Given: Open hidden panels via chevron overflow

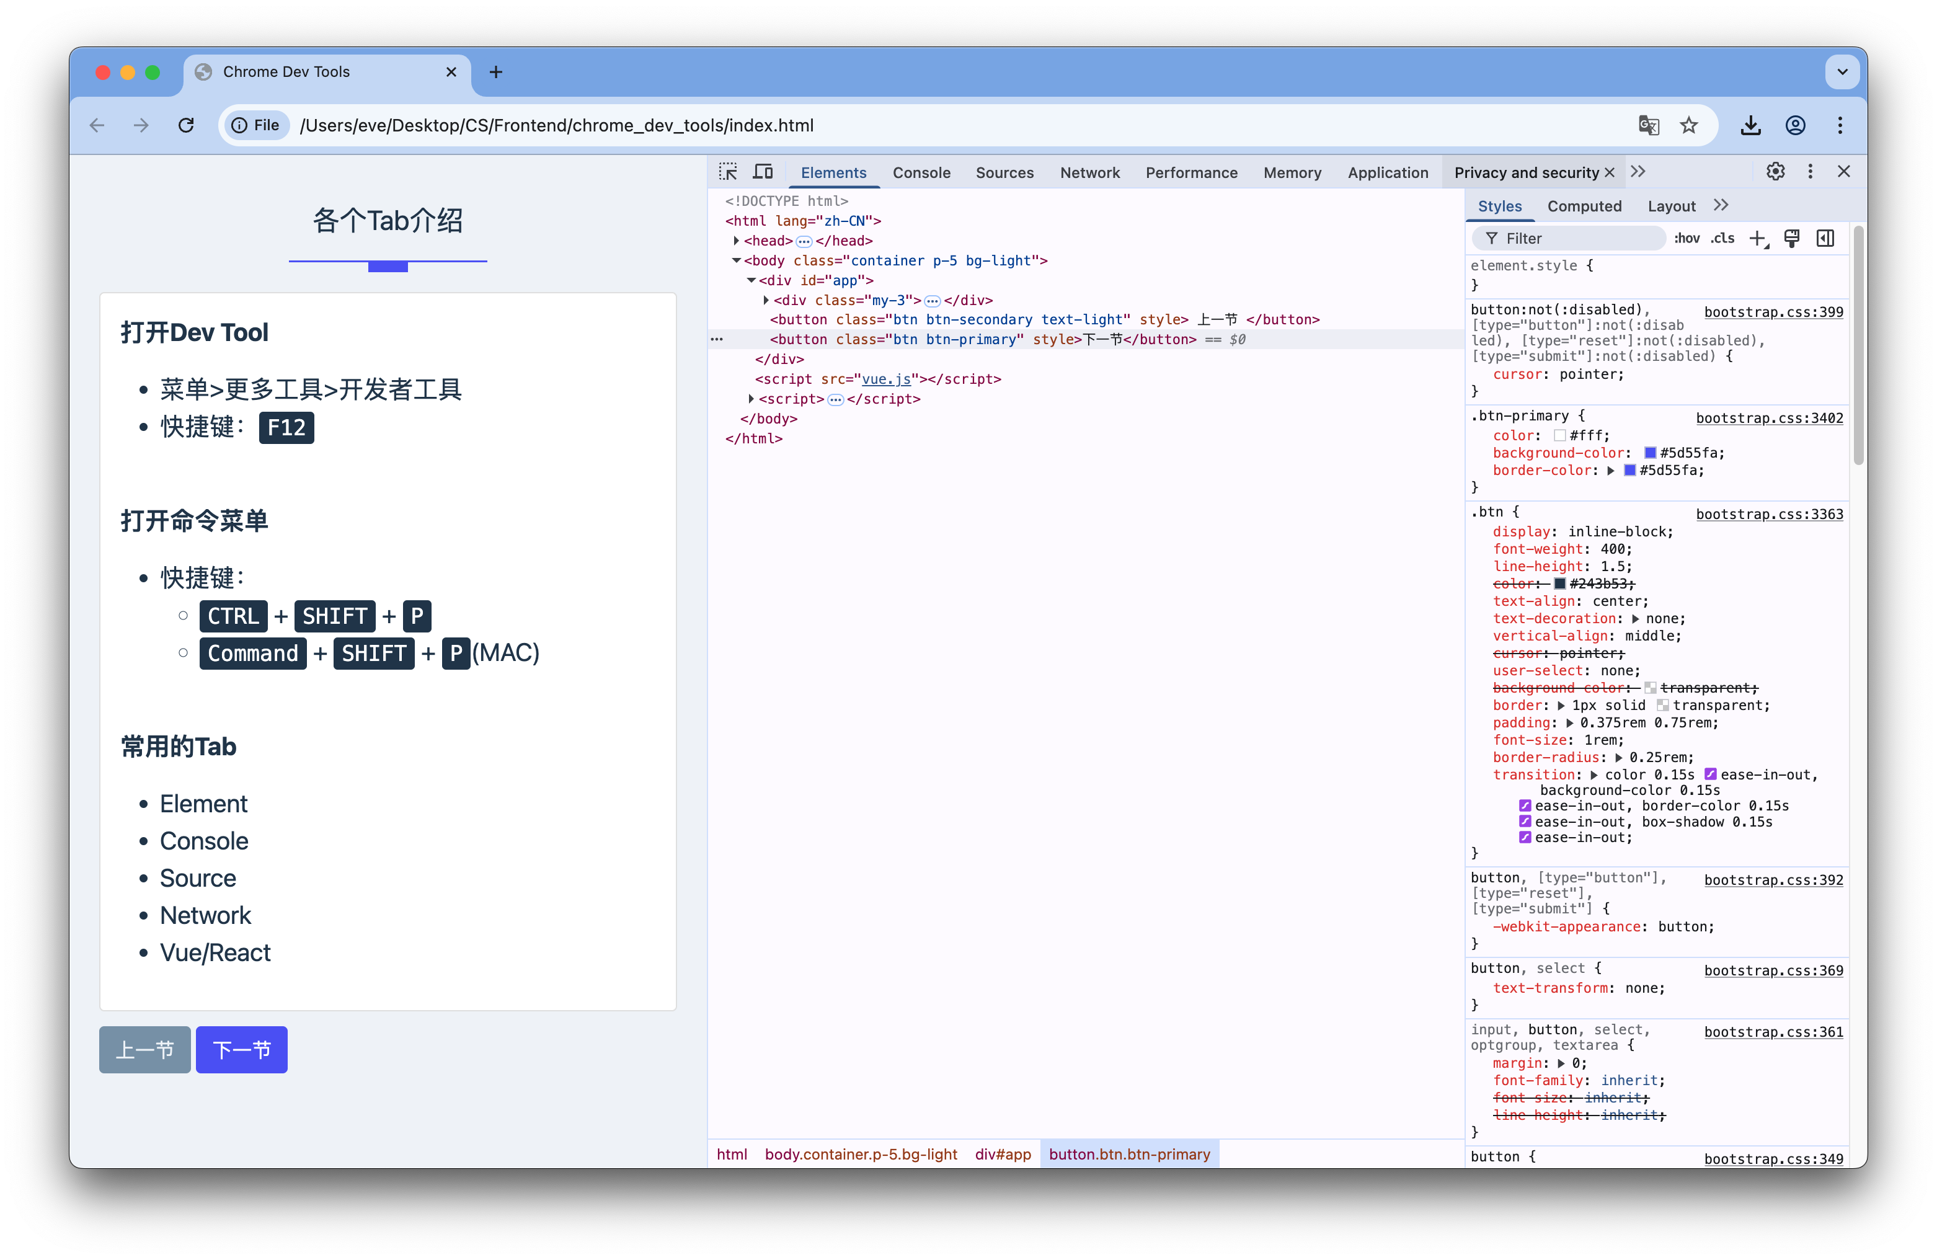Looking at the screenshot, I should pos(1638,171).
